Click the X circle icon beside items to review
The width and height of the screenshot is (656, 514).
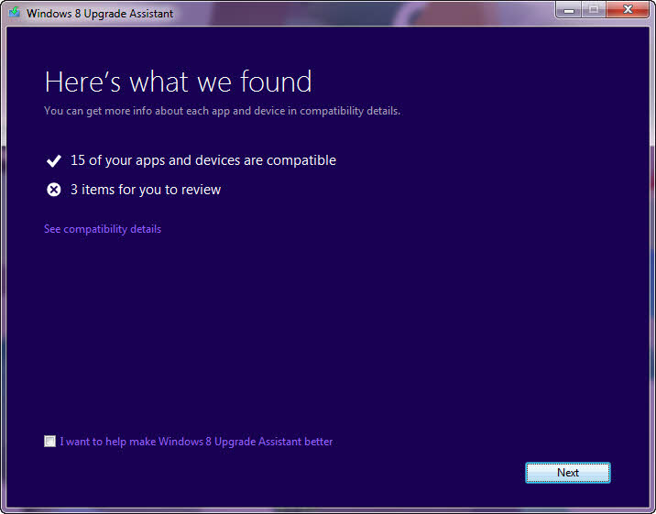(x=53, y=190)
